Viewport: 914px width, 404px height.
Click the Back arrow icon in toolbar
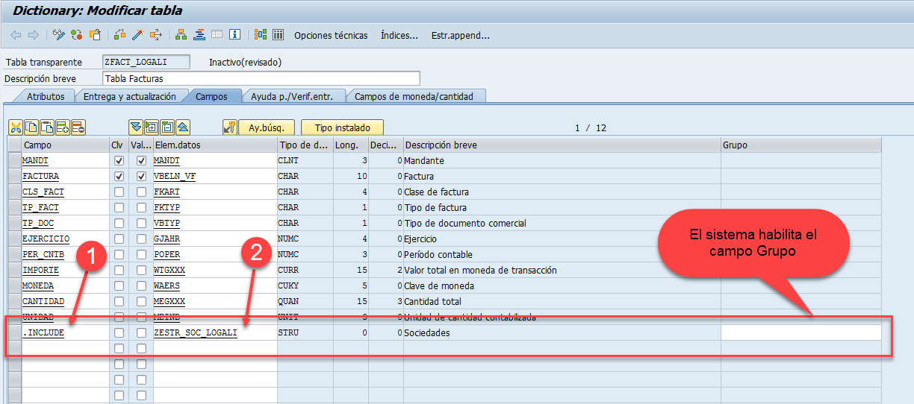[x=16, y=35]
